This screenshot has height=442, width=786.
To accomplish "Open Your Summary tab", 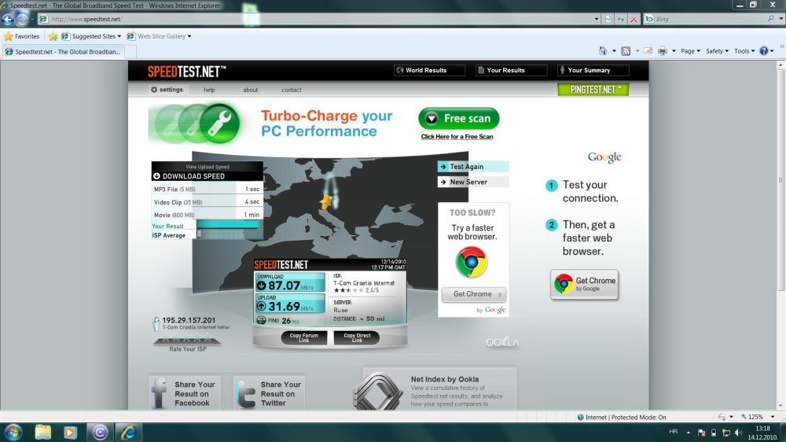I will coord(593,70).
